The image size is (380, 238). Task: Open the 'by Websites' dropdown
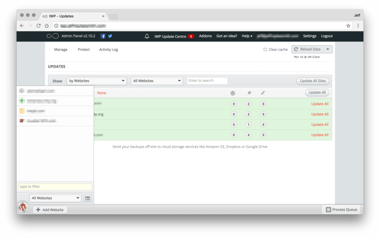(x=96, y=81)
